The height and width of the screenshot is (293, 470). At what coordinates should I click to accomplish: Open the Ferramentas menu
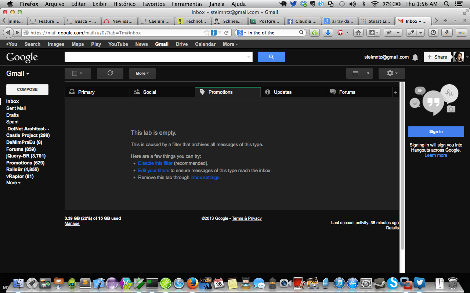click(188, 4)
